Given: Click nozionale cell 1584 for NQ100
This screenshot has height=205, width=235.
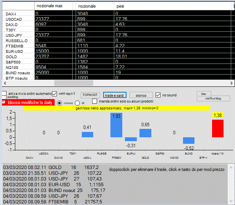Looking at the screenshot, I should (x=95, y=67).
